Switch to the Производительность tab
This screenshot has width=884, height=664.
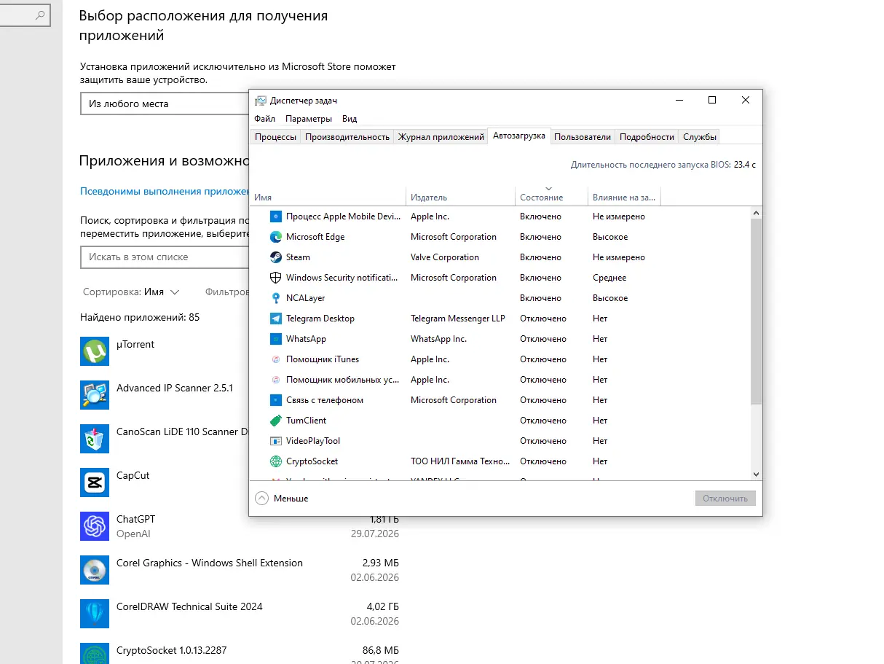[x=347, y=137]
